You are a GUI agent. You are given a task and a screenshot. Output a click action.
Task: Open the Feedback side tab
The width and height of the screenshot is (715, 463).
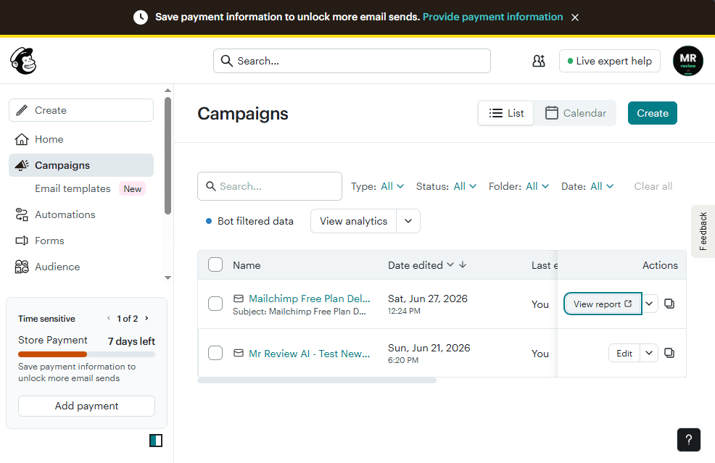pos(703,231)
